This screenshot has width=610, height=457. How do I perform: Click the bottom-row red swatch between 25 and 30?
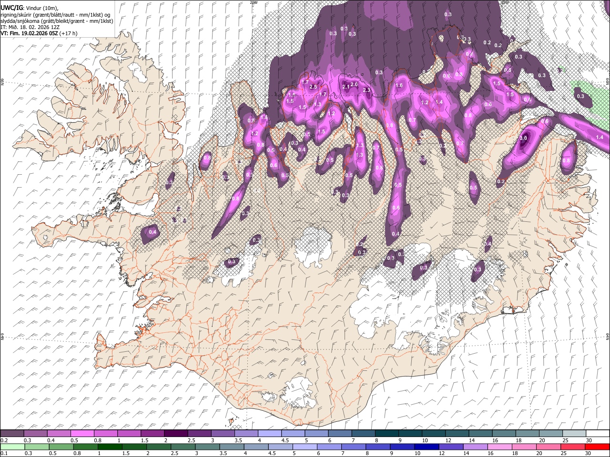click(572, 447)
